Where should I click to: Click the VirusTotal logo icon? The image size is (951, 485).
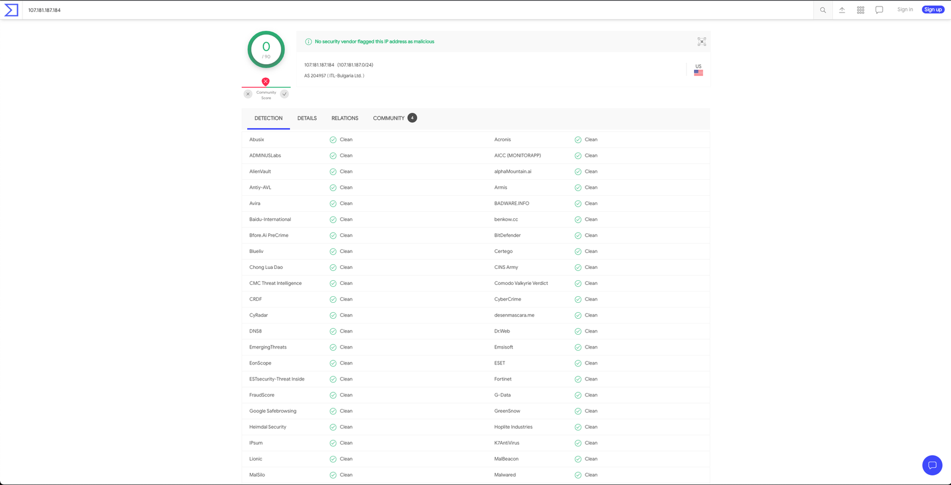click(11, 10)
